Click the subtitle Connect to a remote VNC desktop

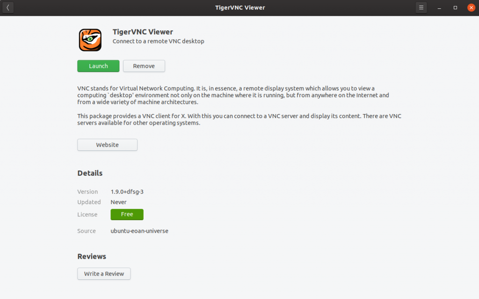click(158, 41)
